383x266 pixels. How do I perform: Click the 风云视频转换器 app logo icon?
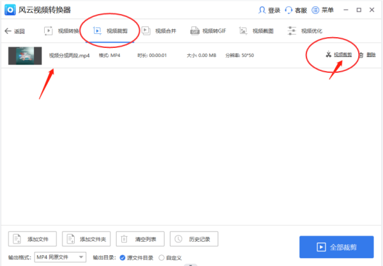coord(10,10)
